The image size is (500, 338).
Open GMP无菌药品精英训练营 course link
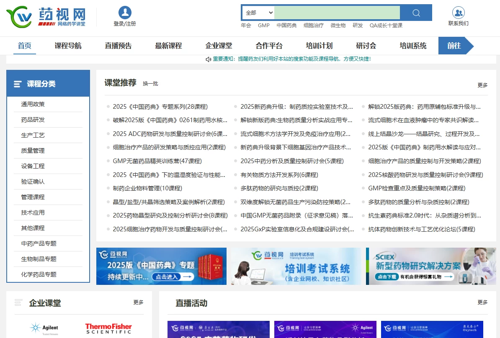point(157,161)
